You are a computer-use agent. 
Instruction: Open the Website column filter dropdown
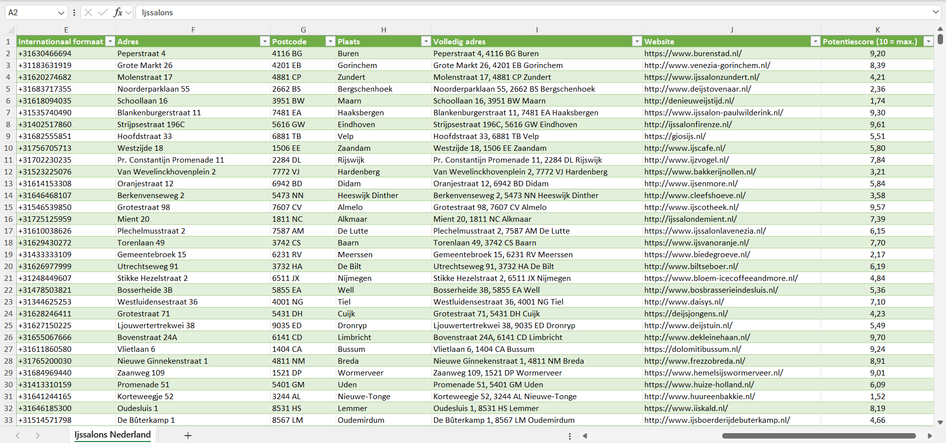[x=815, y=41]
